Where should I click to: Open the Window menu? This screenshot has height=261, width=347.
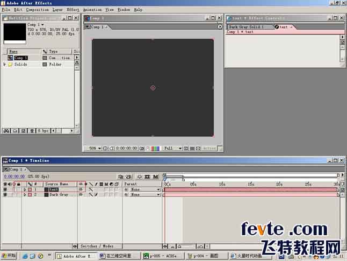pyautogui.click(x=124, y=10)
